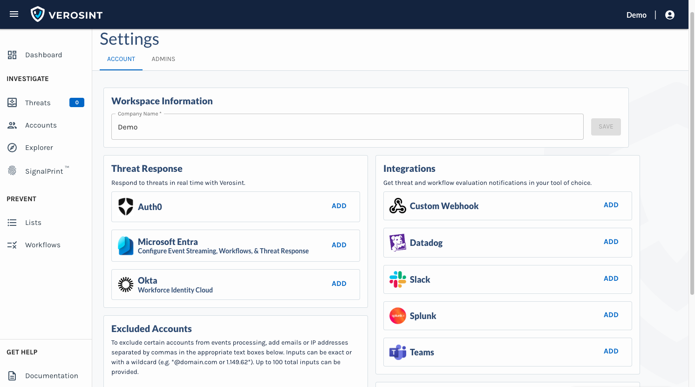
Task: Click the Integrations heading
Action: pos(409,169)
